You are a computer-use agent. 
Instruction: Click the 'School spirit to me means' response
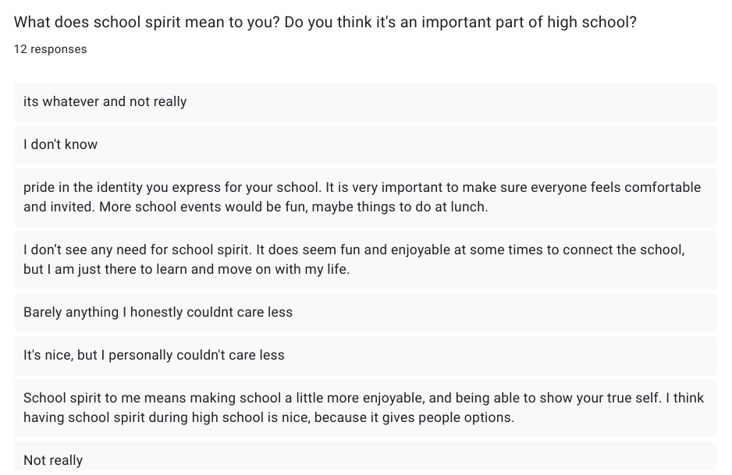tap(365, 408)
